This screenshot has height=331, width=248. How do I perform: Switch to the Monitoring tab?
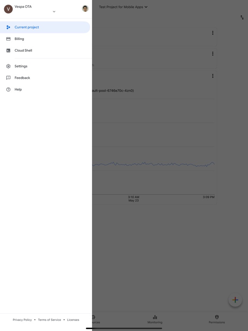155,319
